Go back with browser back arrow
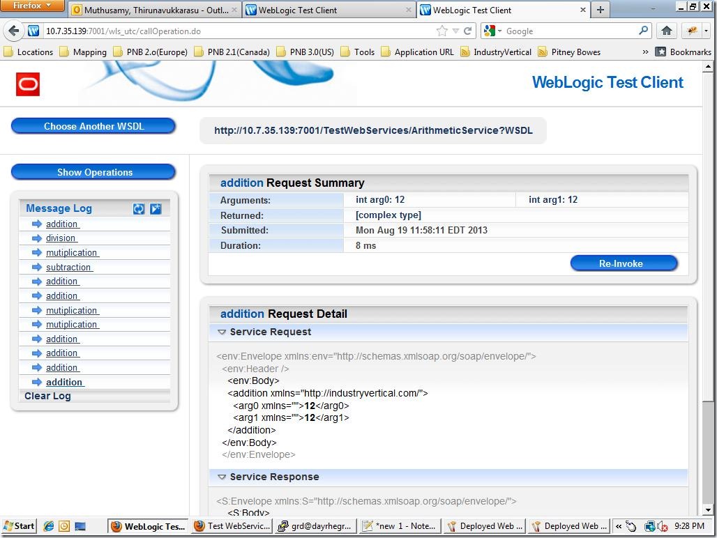This screenshot has width=717, height=538. pyautogui.click(x=14, y=31)
